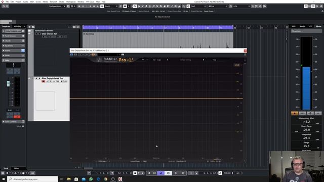Toggle the transport Cycle loop button
This screenshot has height=182, width=324.
(x=161, y=173)
